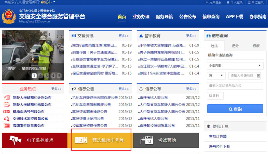Open news 别信传言！关于交通违法记...
This screenshot has width=268, height=154.
click(94, 52)
